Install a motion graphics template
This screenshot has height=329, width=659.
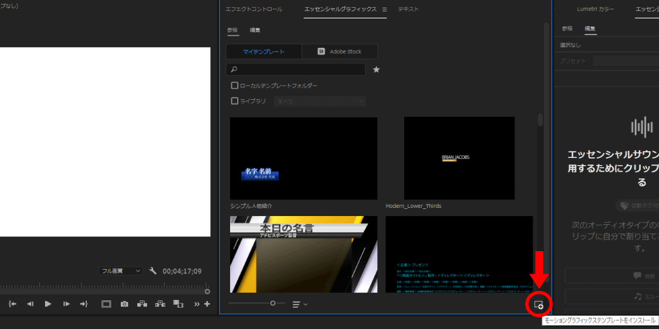tap(539, 304)
